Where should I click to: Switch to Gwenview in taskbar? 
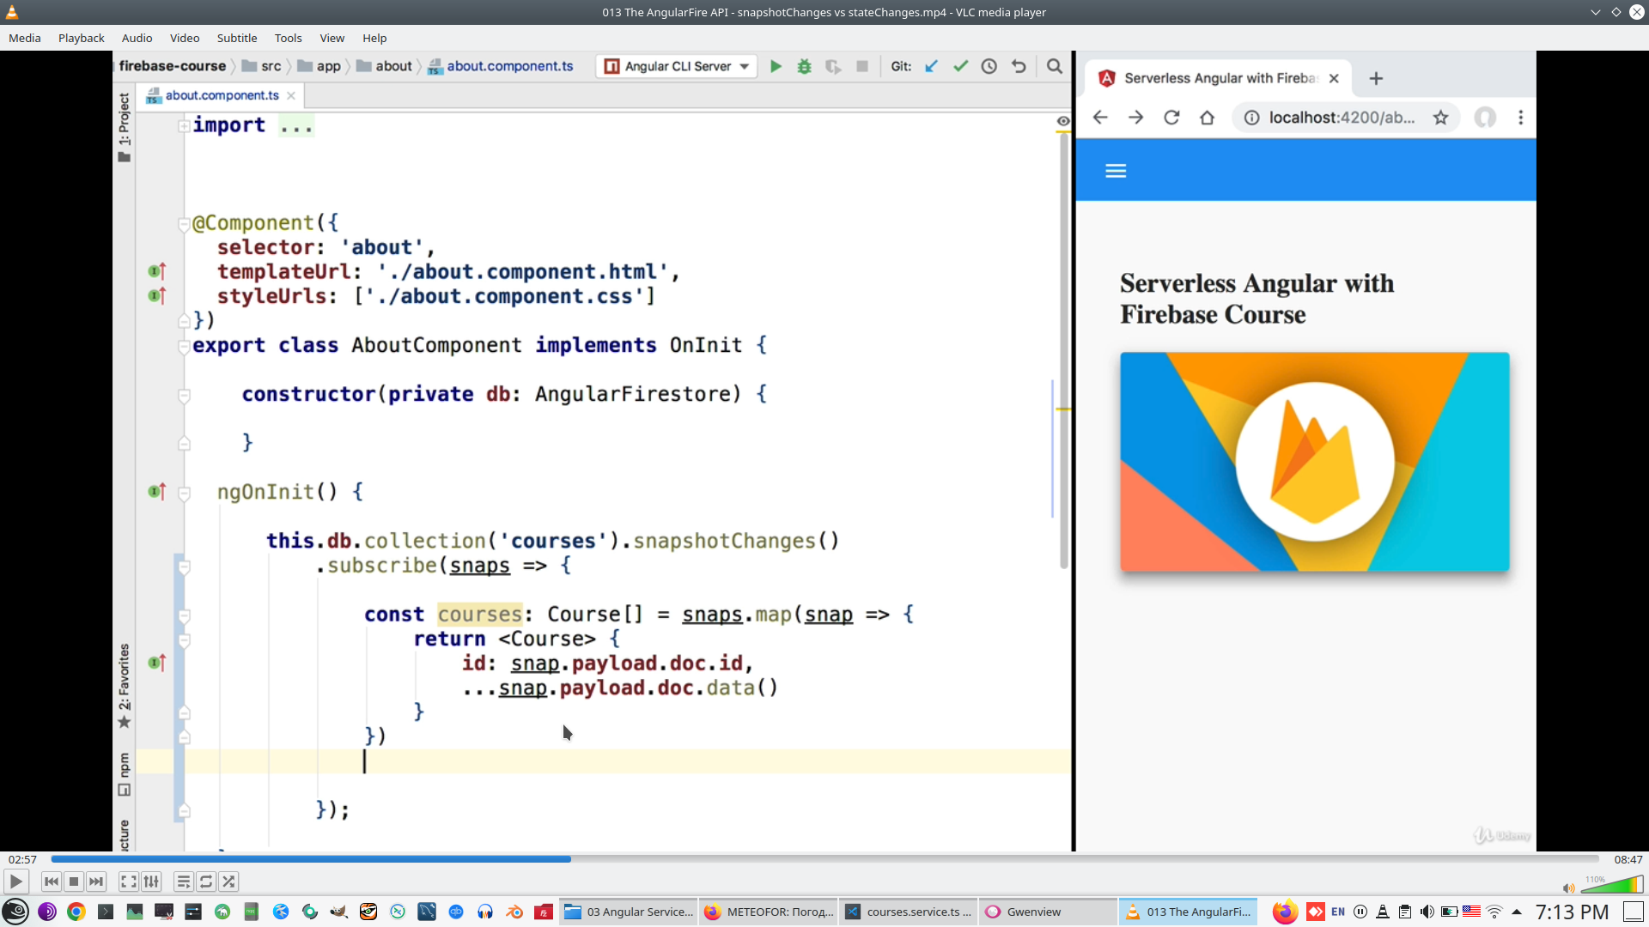tap(1033, 912)
